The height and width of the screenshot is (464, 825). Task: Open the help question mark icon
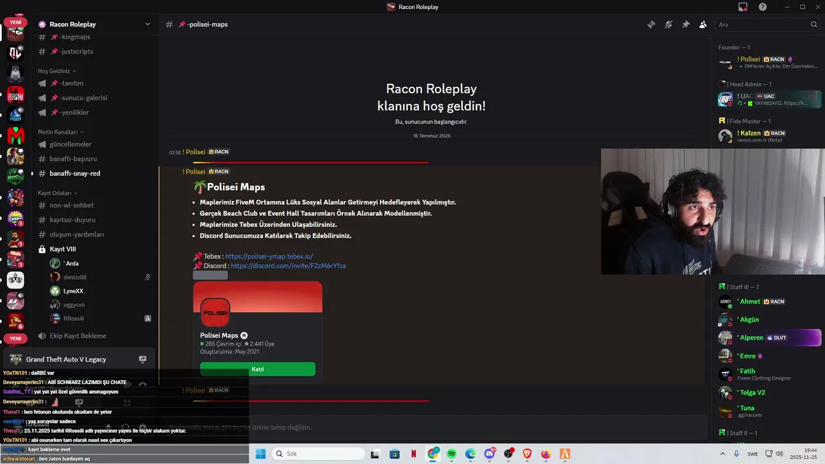[762, 7]
